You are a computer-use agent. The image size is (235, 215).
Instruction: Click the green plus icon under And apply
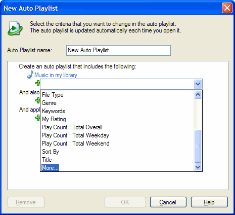pos(37,118)
